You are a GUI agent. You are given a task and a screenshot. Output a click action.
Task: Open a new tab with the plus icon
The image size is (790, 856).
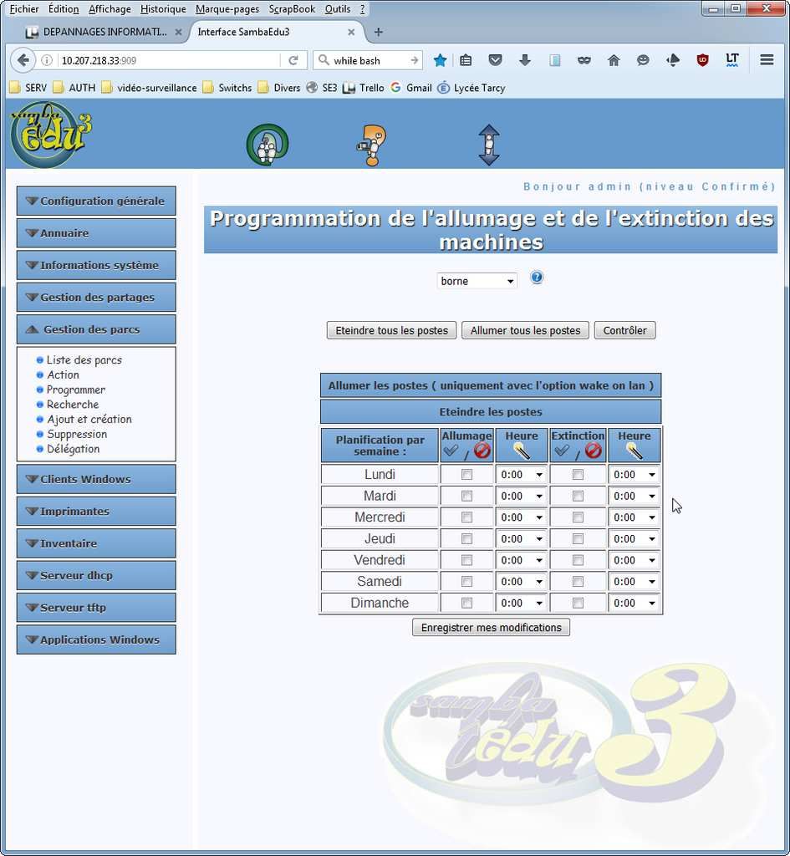[x=378, y=32]
